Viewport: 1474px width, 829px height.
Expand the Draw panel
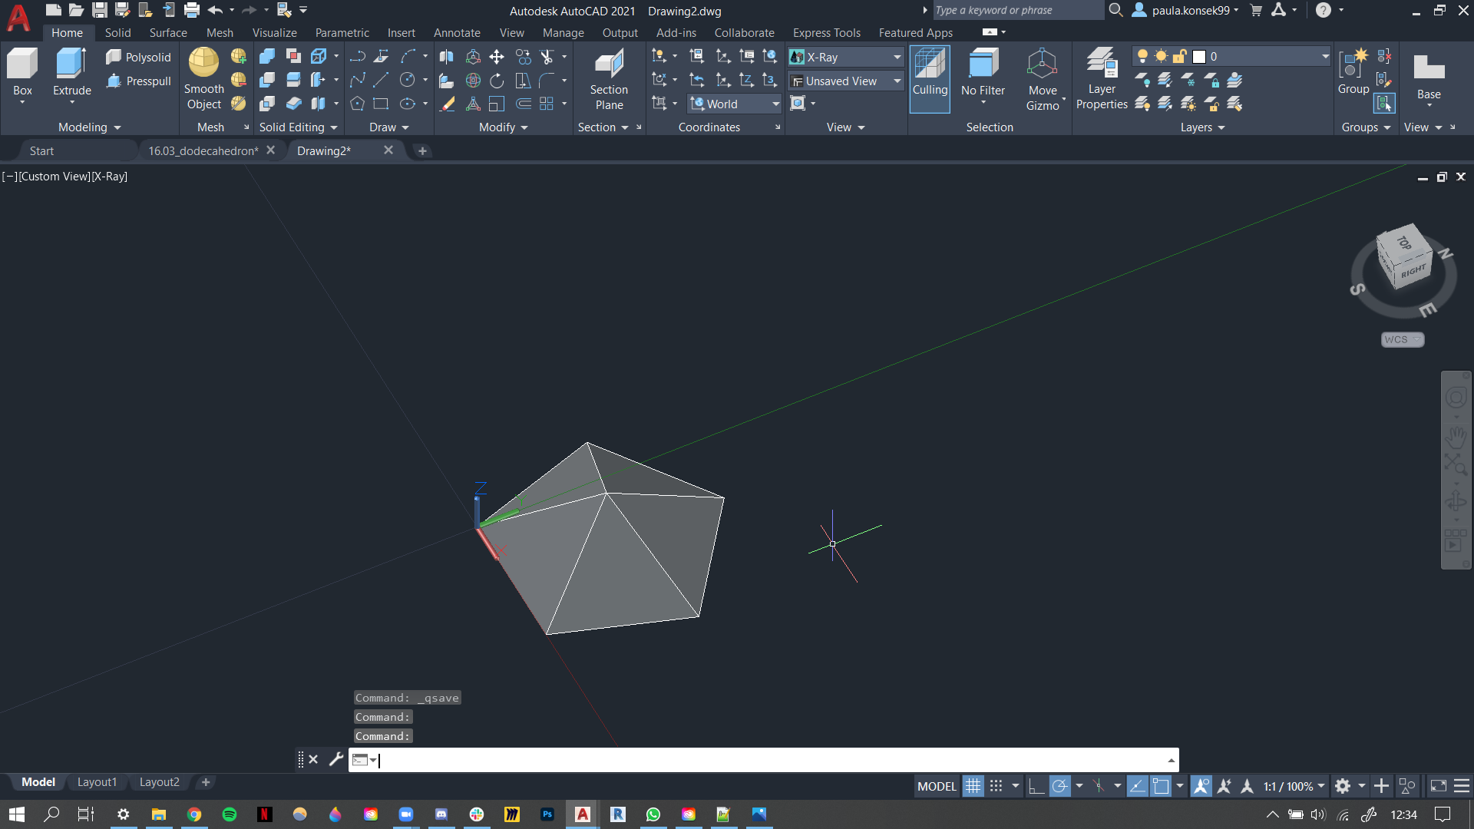(x=388, y=127)
